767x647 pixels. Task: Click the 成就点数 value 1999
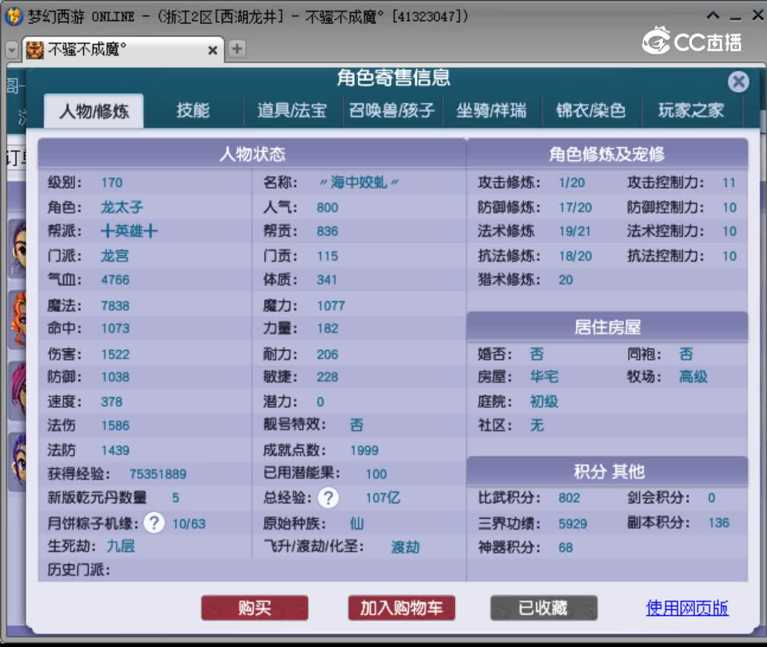coord(364,450)
